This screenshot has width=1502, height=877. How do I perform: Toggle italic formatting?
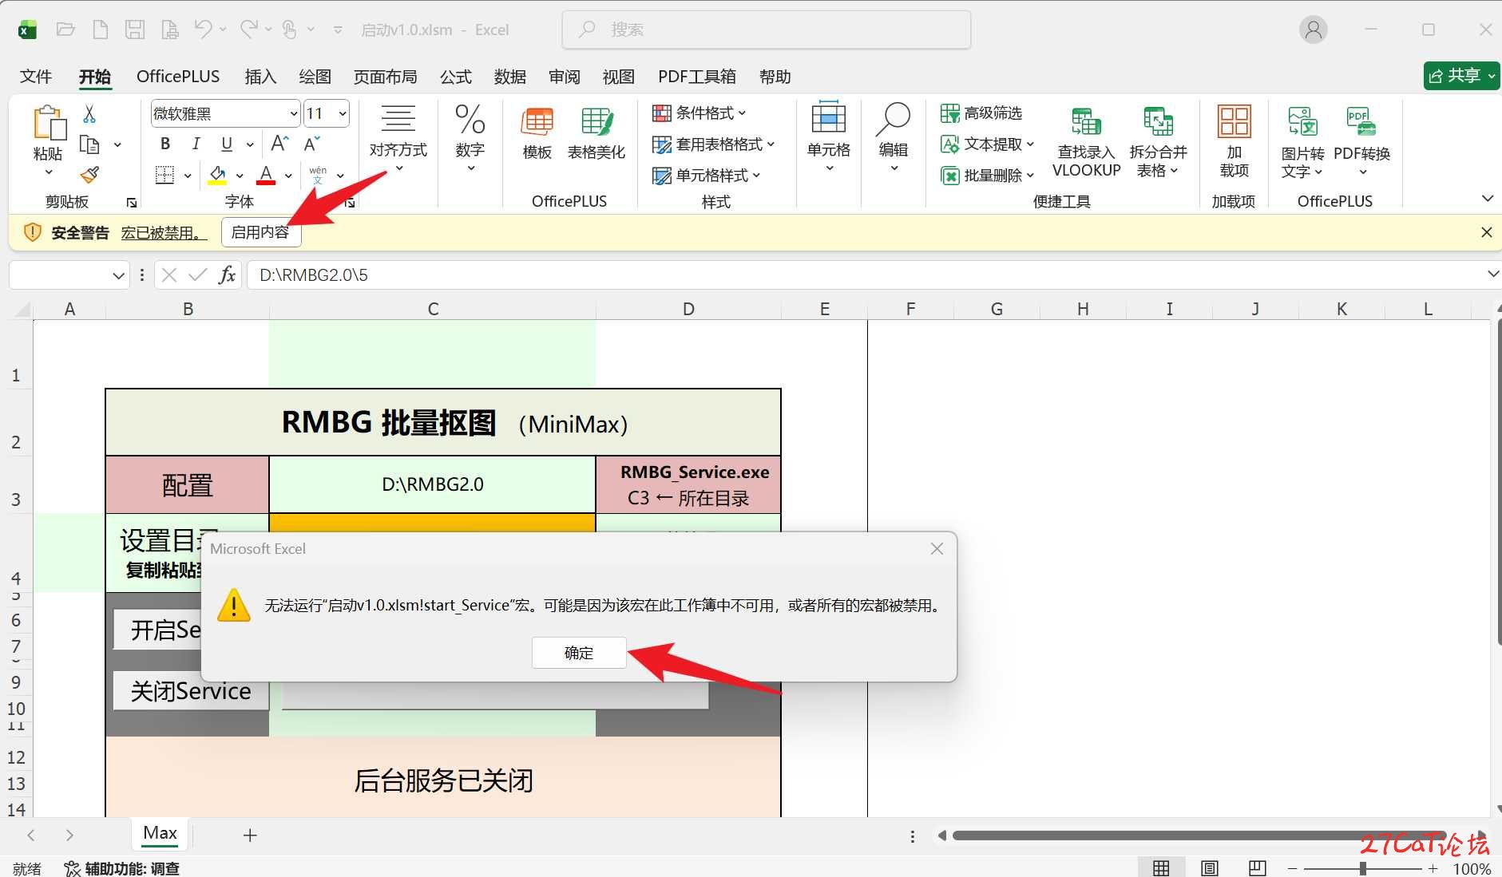[196, 144]
